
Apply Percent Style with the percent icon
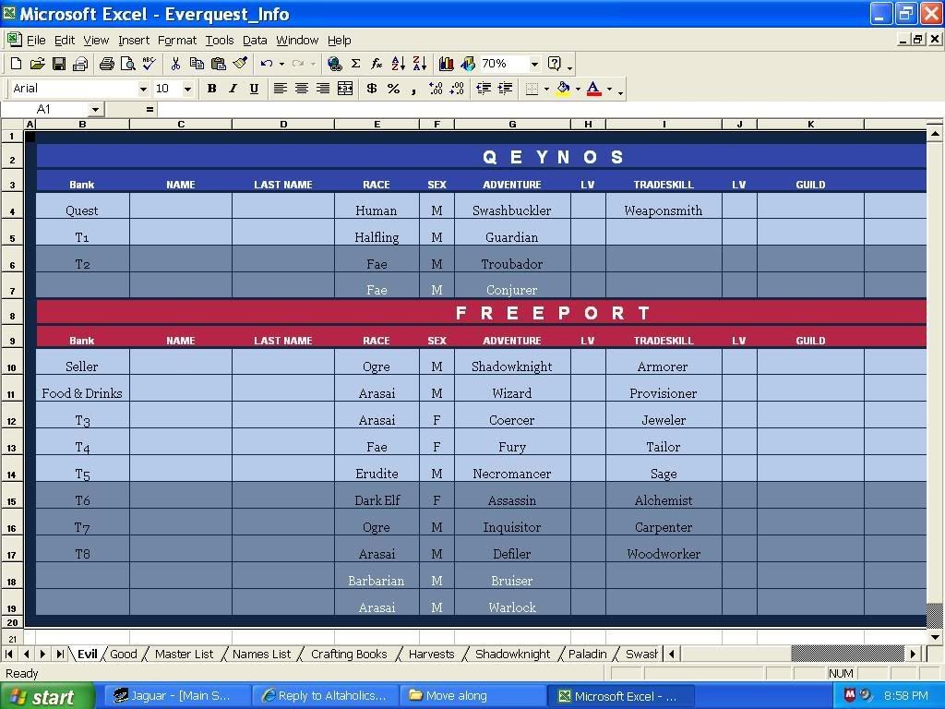(x=393, y=89)
